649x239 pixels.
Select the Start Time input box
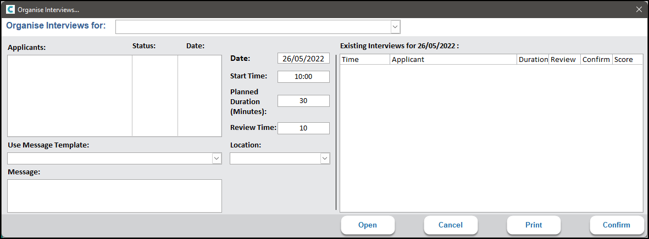303,77
